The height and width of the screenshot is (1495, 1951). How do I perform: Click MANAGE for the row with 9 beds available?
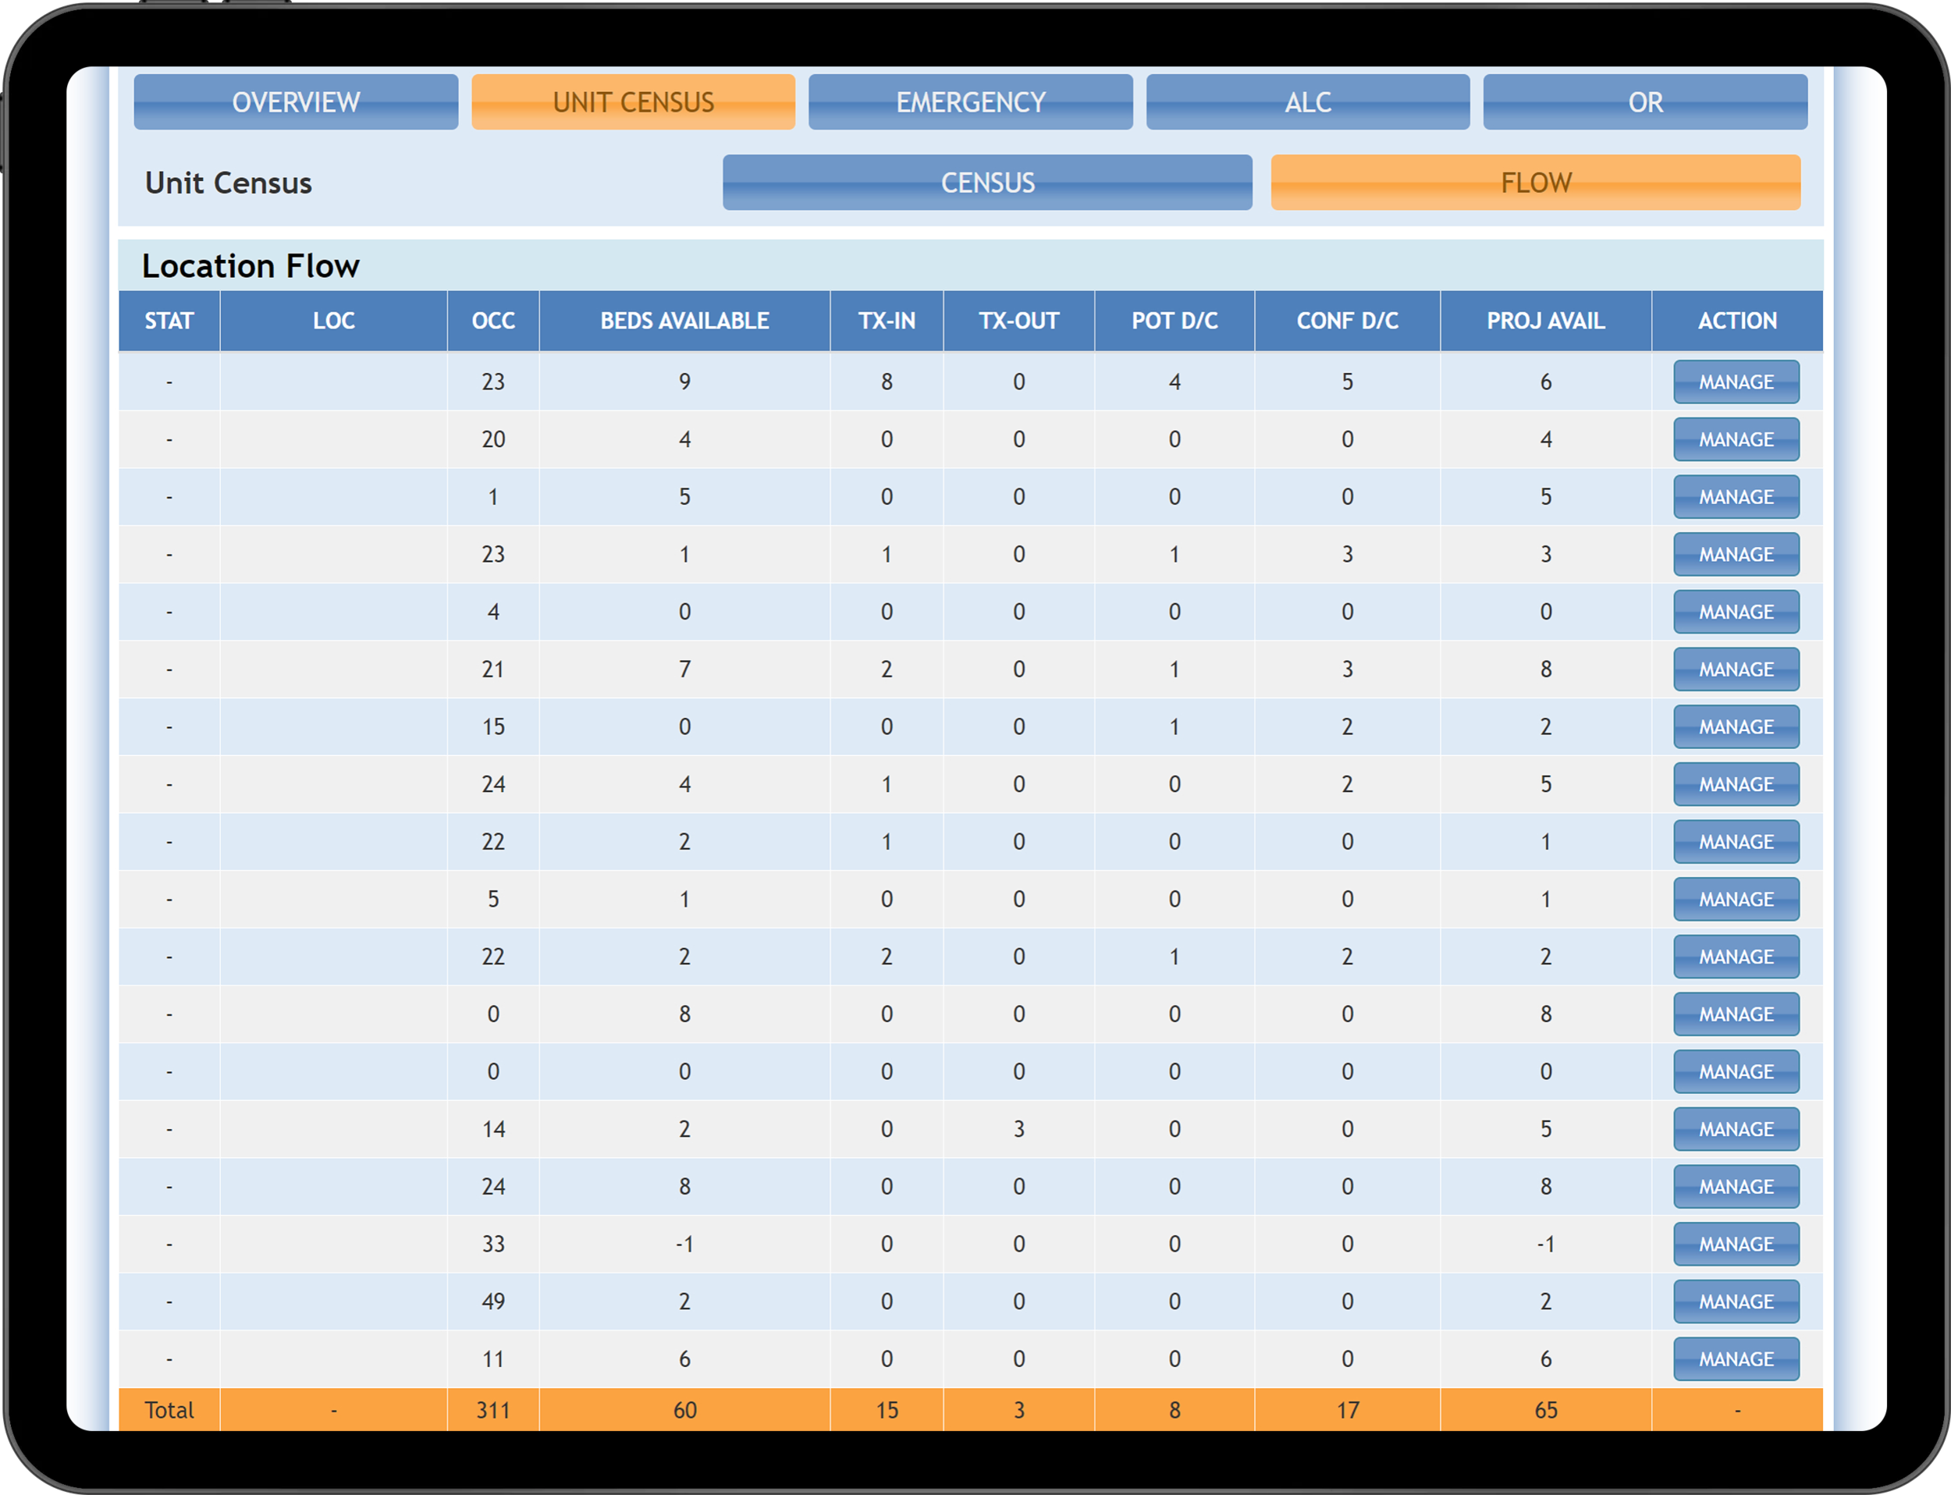point(1736,382)
